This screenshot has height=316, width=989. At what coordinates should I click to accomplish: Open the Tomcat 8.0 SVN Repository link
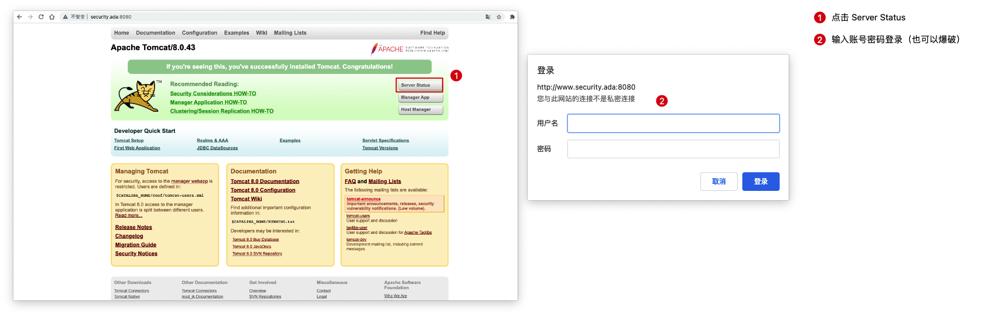point(257,254)
